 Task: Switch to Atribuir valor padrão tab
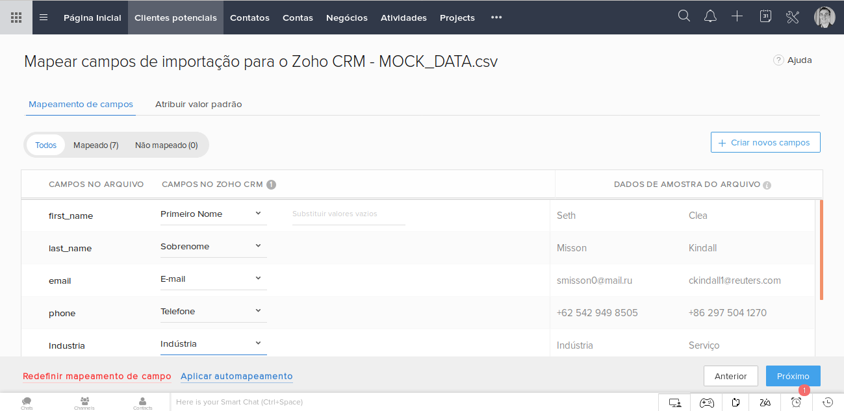point(199,105)
